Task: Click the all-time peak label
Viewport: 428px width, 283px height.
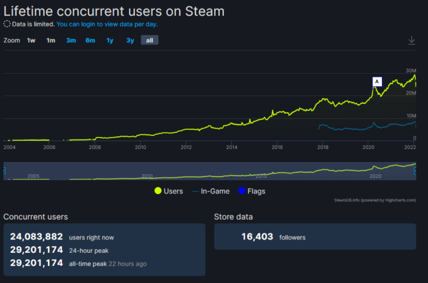Action: coord(88,263)
